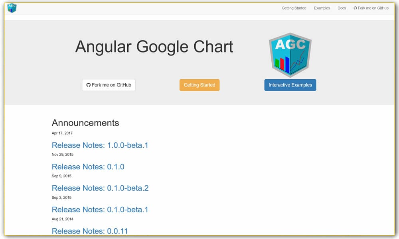Open the Docs page from the navbar

click(342, 8)
